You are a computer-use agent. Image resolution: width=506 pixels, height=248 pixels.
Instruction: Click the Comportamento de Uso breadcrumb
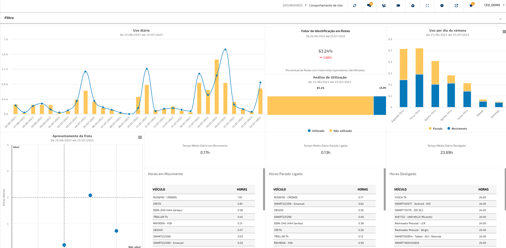326,5
